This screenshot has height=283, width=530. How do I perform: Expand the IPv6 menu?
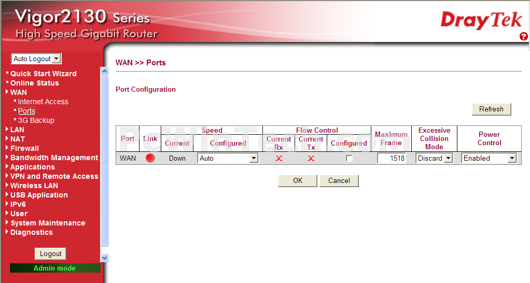click(18, 204)
